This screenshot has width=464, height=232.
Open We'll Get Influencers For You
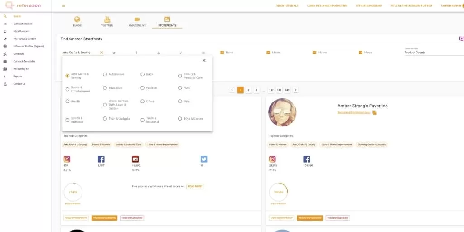411,5
